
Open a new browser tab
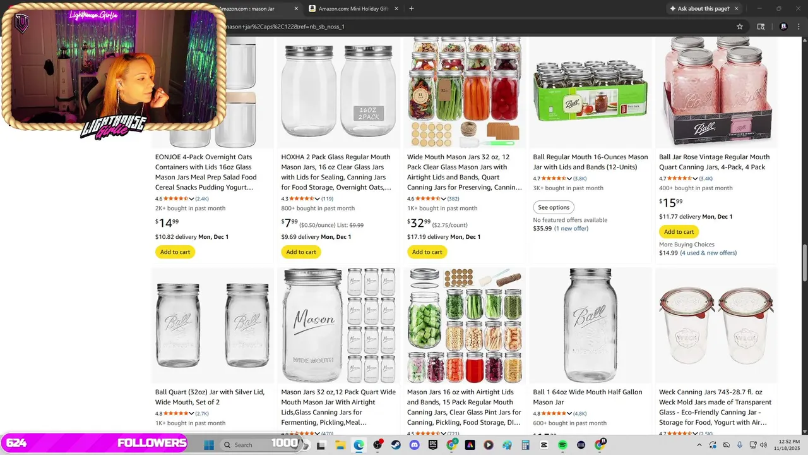[412, 8]
